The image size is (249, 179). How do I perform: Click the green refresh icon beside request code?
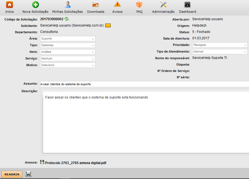[66, 19]
